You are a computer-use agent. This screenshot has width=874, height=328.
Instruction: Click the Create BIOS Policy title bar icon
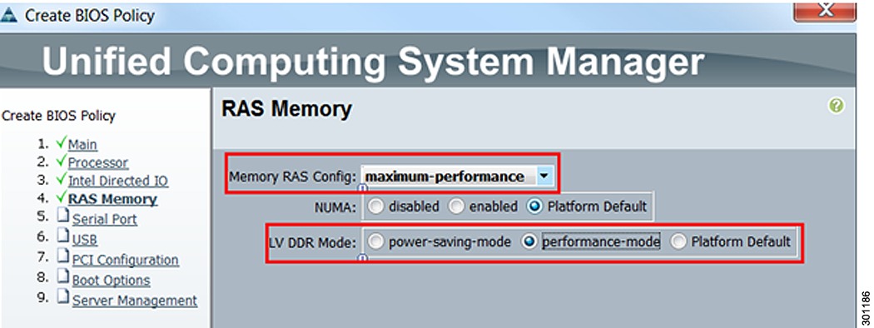click(x=8, y=16)
